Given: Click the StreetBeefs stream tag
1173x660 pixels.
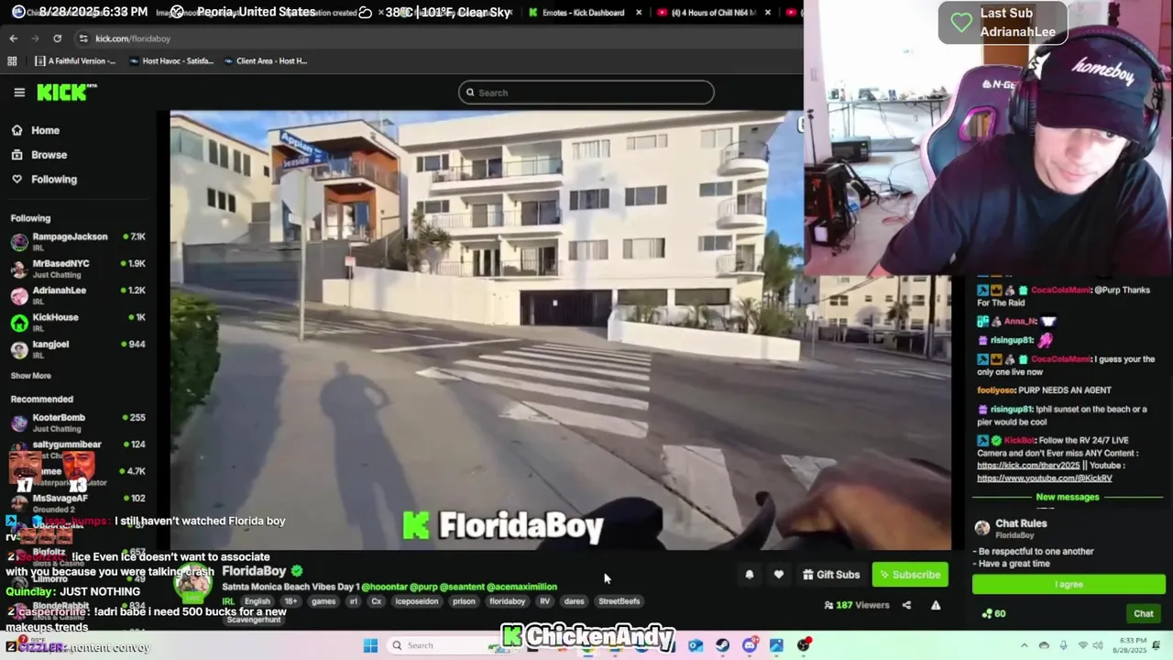Looking at the screenshot, I should 619,601.
